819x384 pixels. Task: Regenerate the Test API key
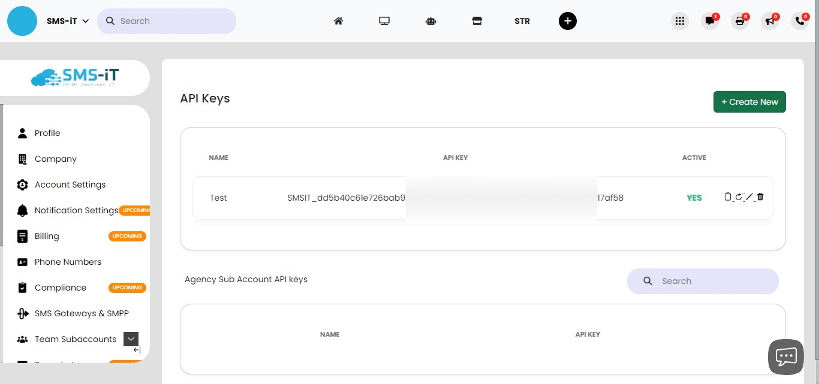tap(739, 197)
